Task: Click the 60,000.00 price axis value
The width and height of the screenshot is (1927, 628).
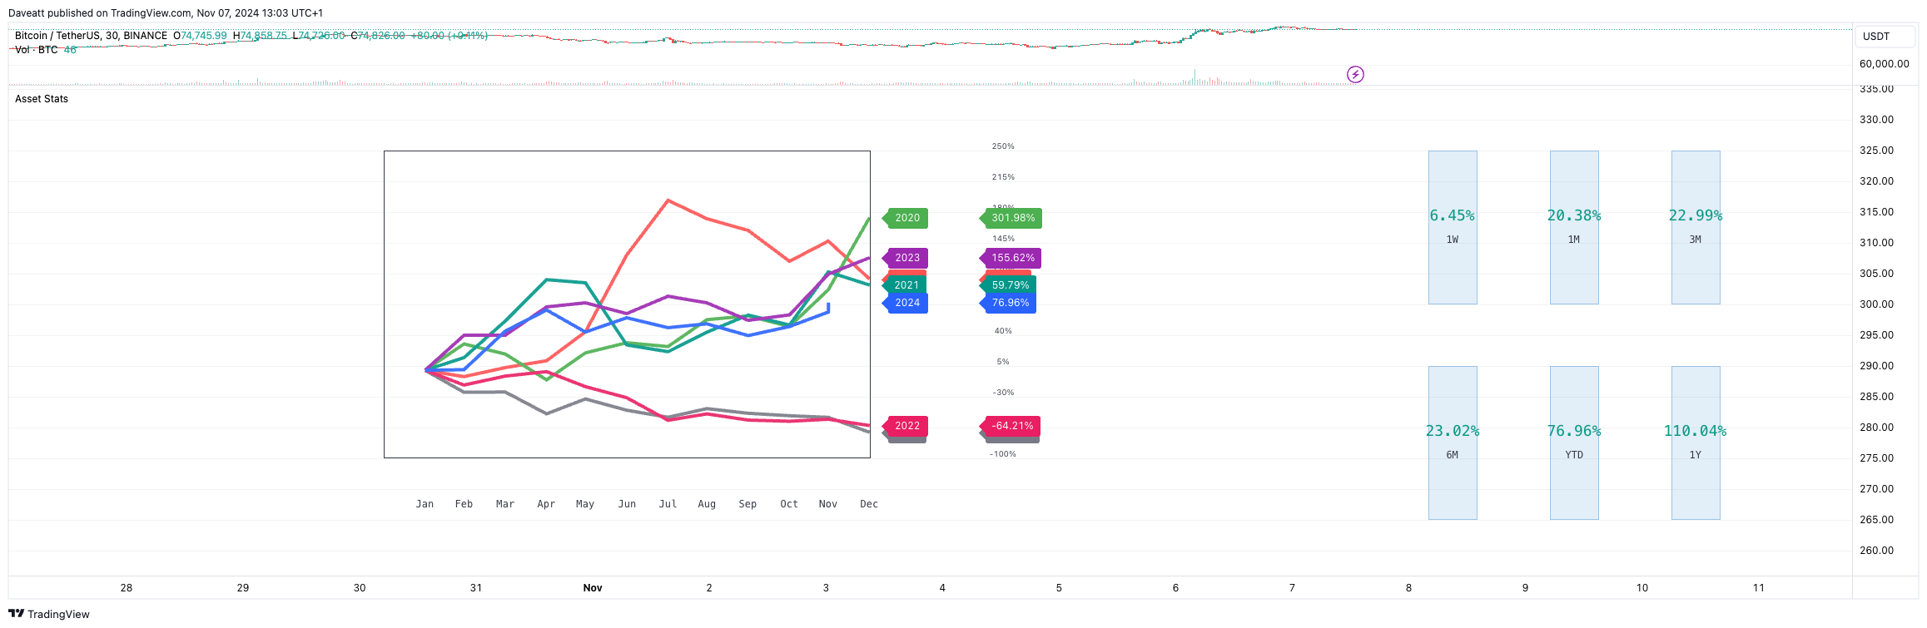Action: [x=1885, y=64]
